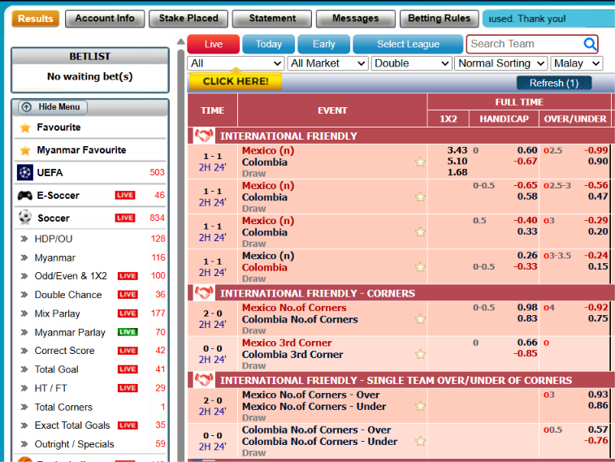Screen dimensions: 615x462
Task: Click handshake icon of International Friendly - Corners
Action: tap(204, 293)
